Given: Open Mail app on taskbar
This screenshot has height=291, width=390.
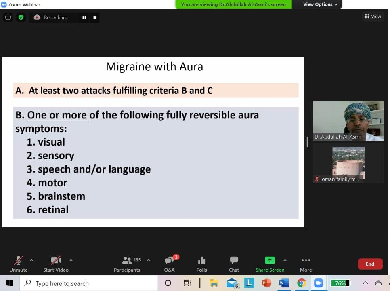Looking at the screenshot, I should [232, 283].
